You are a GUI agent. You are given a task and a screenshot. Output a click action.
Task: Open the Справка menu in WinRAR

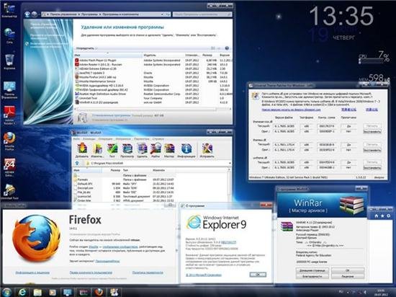[x=158, y=139]
